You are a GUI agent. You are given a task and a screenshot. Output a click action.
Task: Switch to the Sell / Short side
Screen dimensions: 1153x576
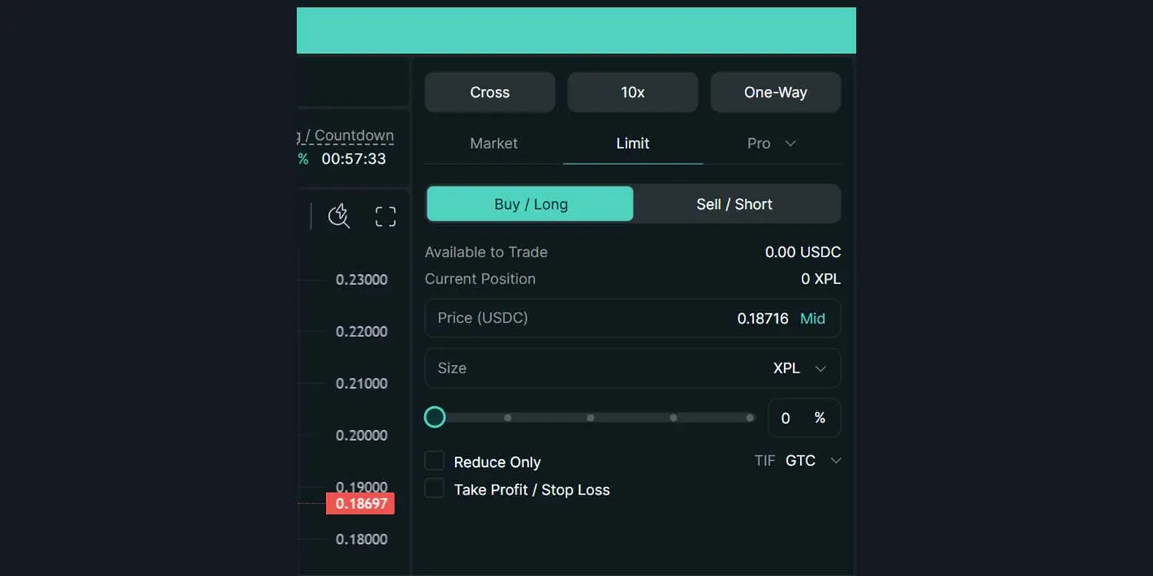[x=734, y=204]
